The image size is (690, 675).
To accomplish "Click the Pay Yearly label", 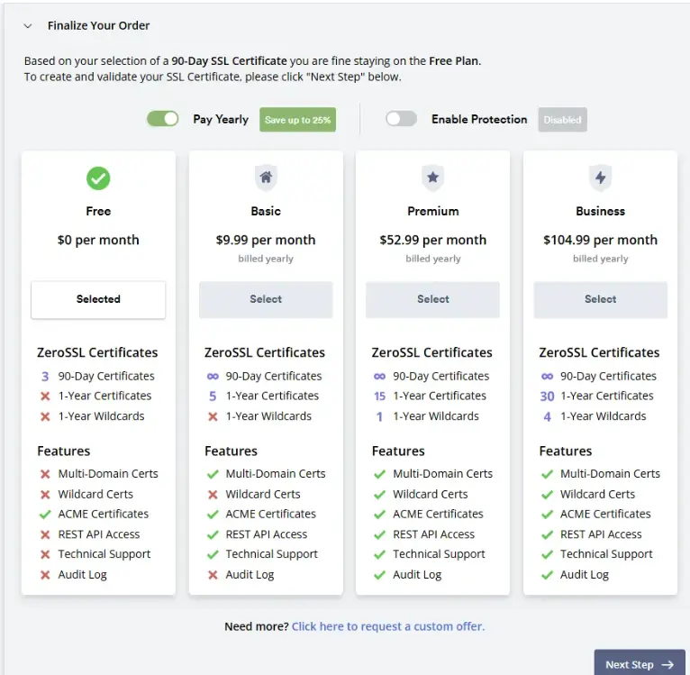I will [x=221, y=119].
